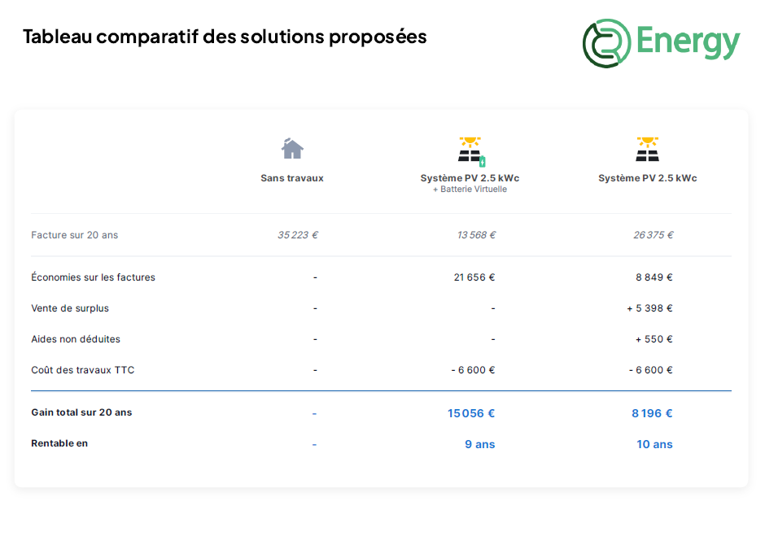This screenshot has height=536, width=765.
Task: Click the '10 ans' payback value
Action: [655, 444]
